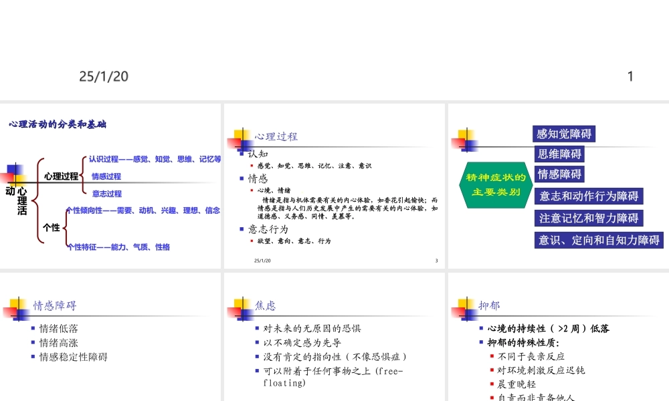Image resolution: width=669 pixels, height=401 pixels.
Task: Select the 注意记忆和智力障碍 box
Action: 589,218
